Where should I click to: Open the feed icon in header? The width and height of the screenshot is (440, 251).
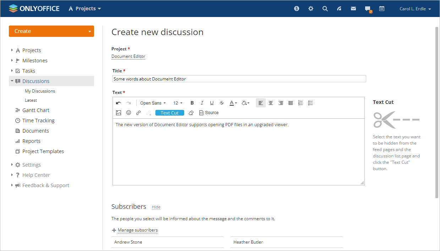click(x=339, y=9)
